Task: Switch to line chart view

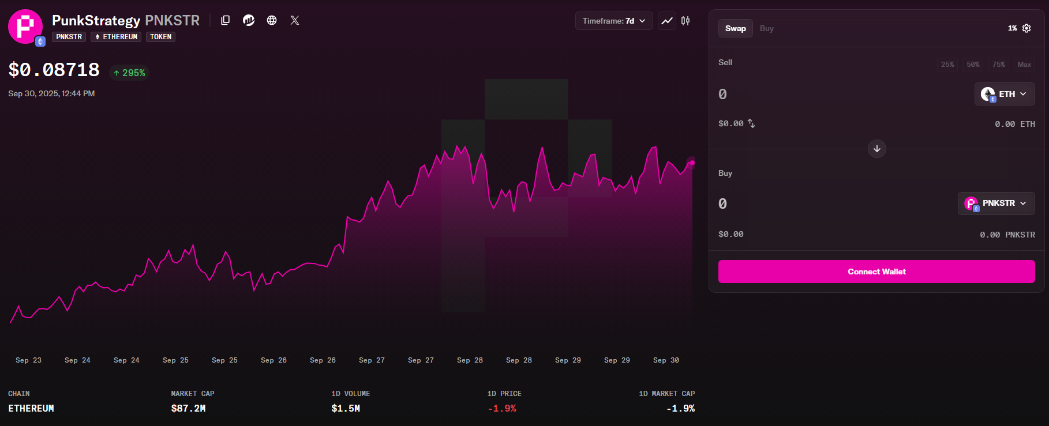Action: tap(667, 21)
